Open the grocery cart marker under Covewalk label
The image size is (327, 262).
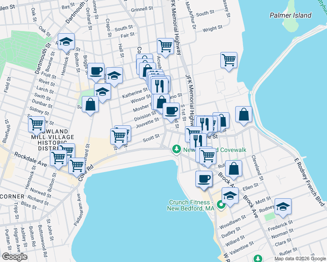coord(208,156)
